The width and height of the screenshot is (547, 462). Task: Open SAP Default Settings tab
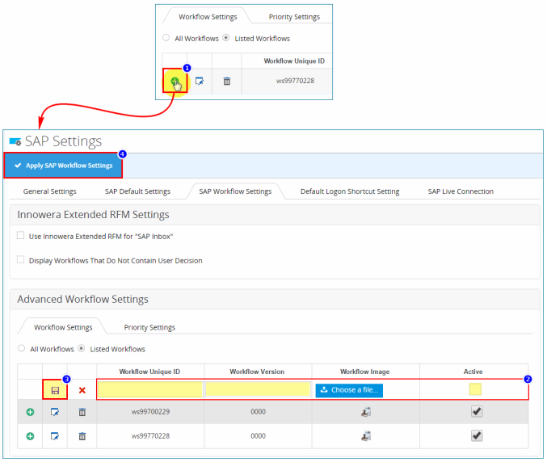tap(137, 191)
